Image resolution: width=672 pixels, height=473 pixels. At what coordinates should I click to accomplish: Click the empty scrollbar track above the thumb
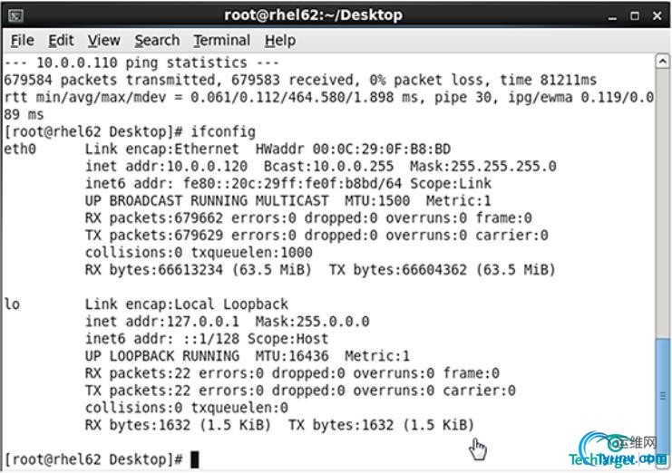point(663,203)
